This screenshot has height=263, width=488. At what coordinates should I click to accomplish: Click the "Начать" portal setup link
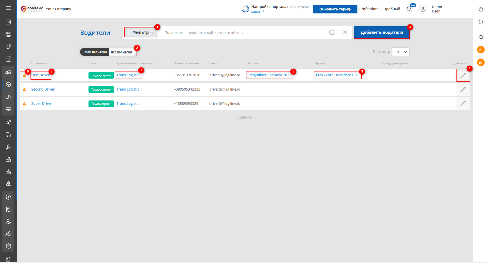pyautogui.click(x=256, y=11)
